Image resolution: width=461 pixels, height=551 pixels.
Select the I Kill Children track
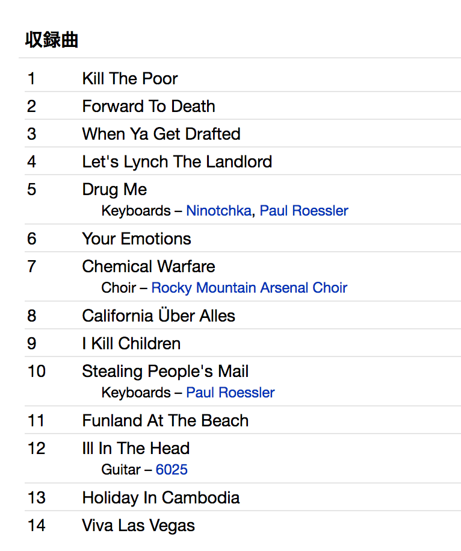131,343
